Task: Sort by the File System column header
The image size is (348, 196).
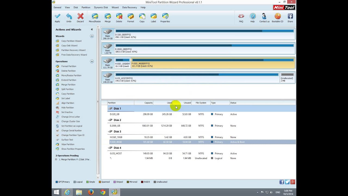Action: click(201, 103)
